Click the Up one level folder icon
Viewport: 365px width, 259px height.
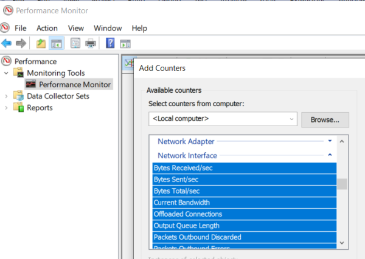coord(41,44)
